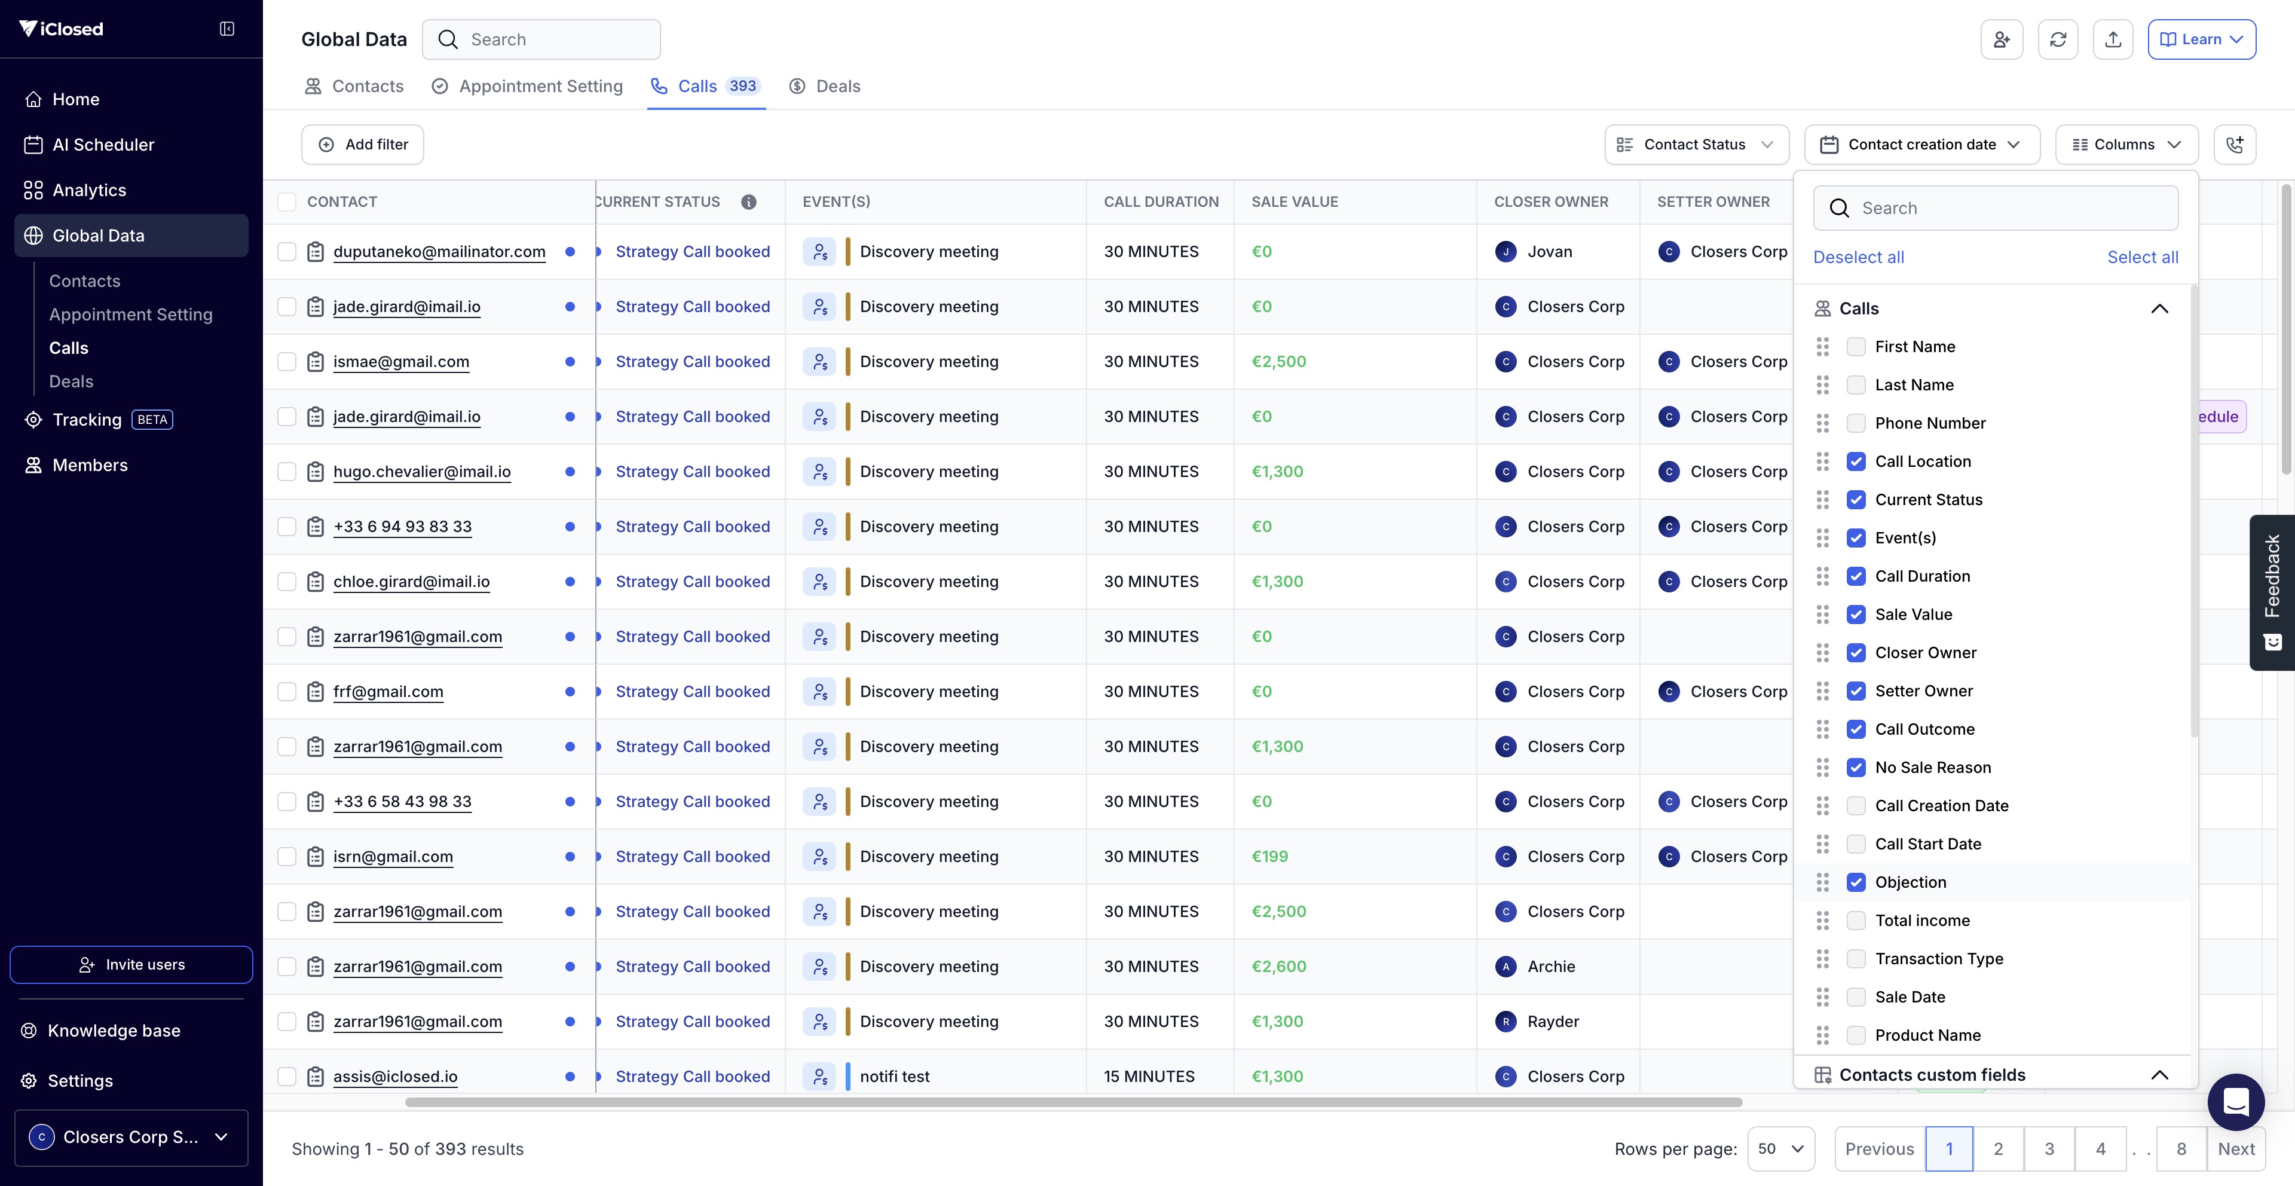Open the chat support bubble icon

click(2235, 1102)
